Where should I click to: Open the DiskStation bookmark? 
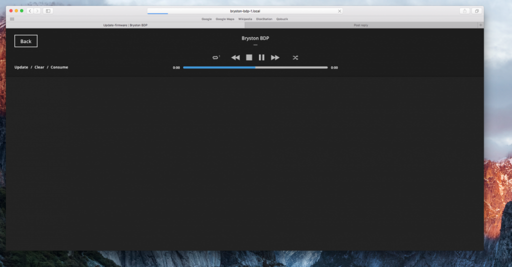[264, 19]
